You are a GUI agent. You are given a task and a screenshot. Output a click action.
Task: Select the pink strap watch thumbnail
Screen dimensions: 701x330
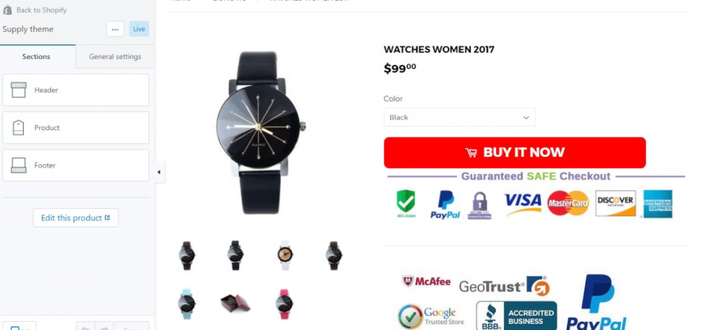[x=284, y=304]
